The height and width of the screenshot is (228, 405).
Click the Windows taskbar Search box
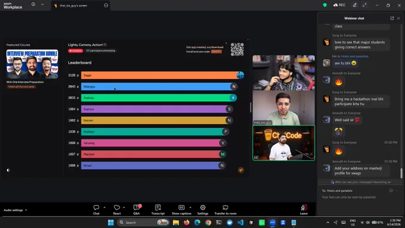pyautogui.click(x=143, y=223)
